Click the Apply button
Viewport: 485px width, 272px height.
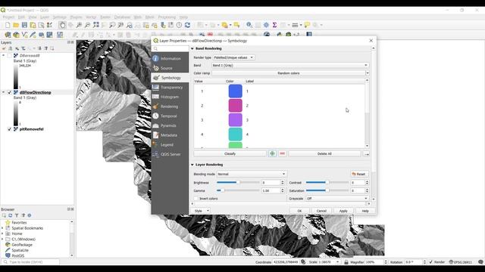coord(343,211)
